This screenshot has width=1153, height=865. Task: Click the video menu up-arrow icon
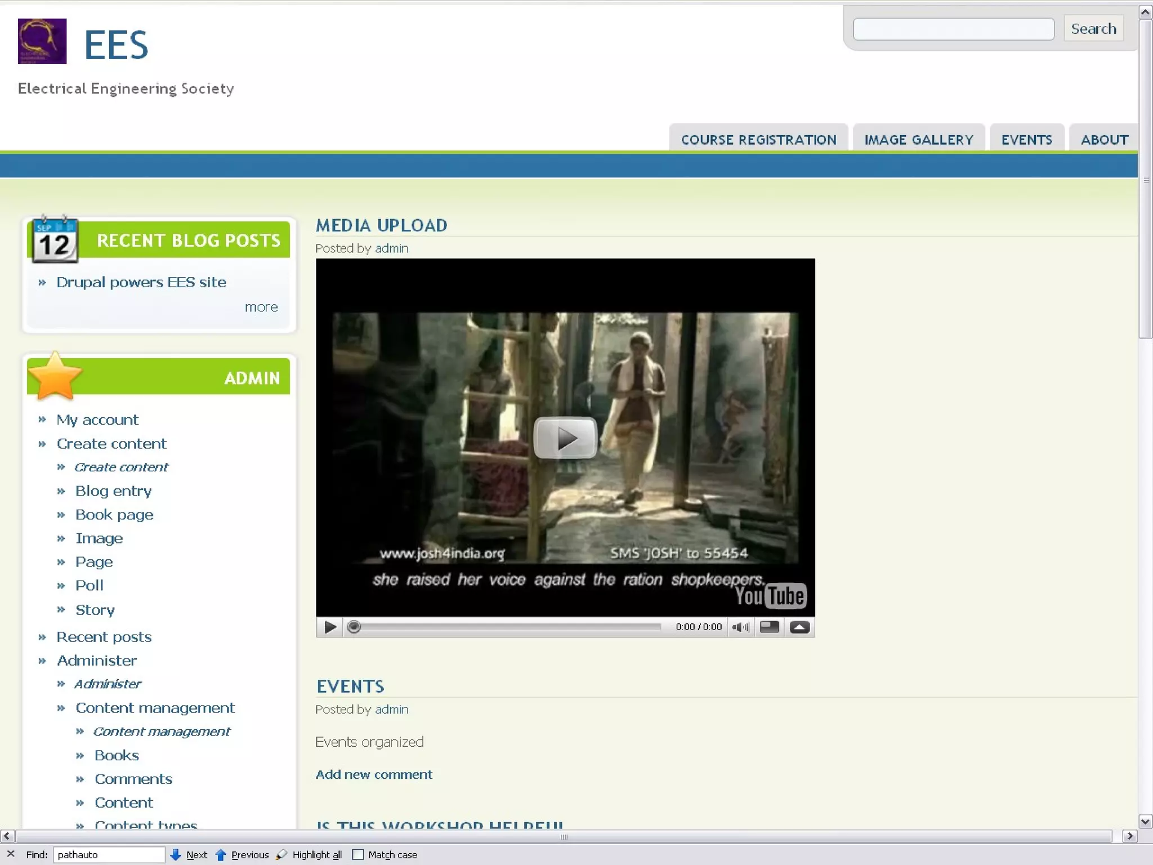pos(799,627)
